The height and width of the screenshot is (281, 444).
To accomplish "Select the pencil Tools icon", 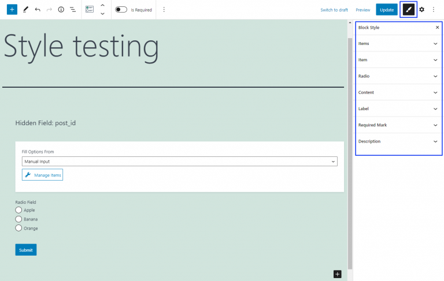I will (25, 10).
